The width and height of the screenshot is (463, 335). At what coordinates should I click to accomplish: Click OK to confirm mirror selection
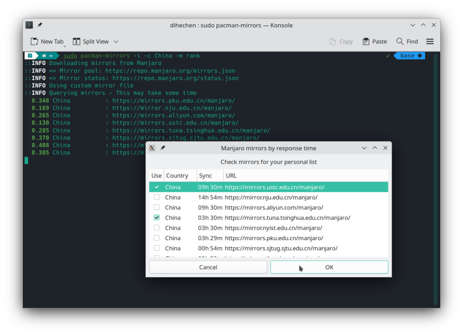[x=329, y=267]
